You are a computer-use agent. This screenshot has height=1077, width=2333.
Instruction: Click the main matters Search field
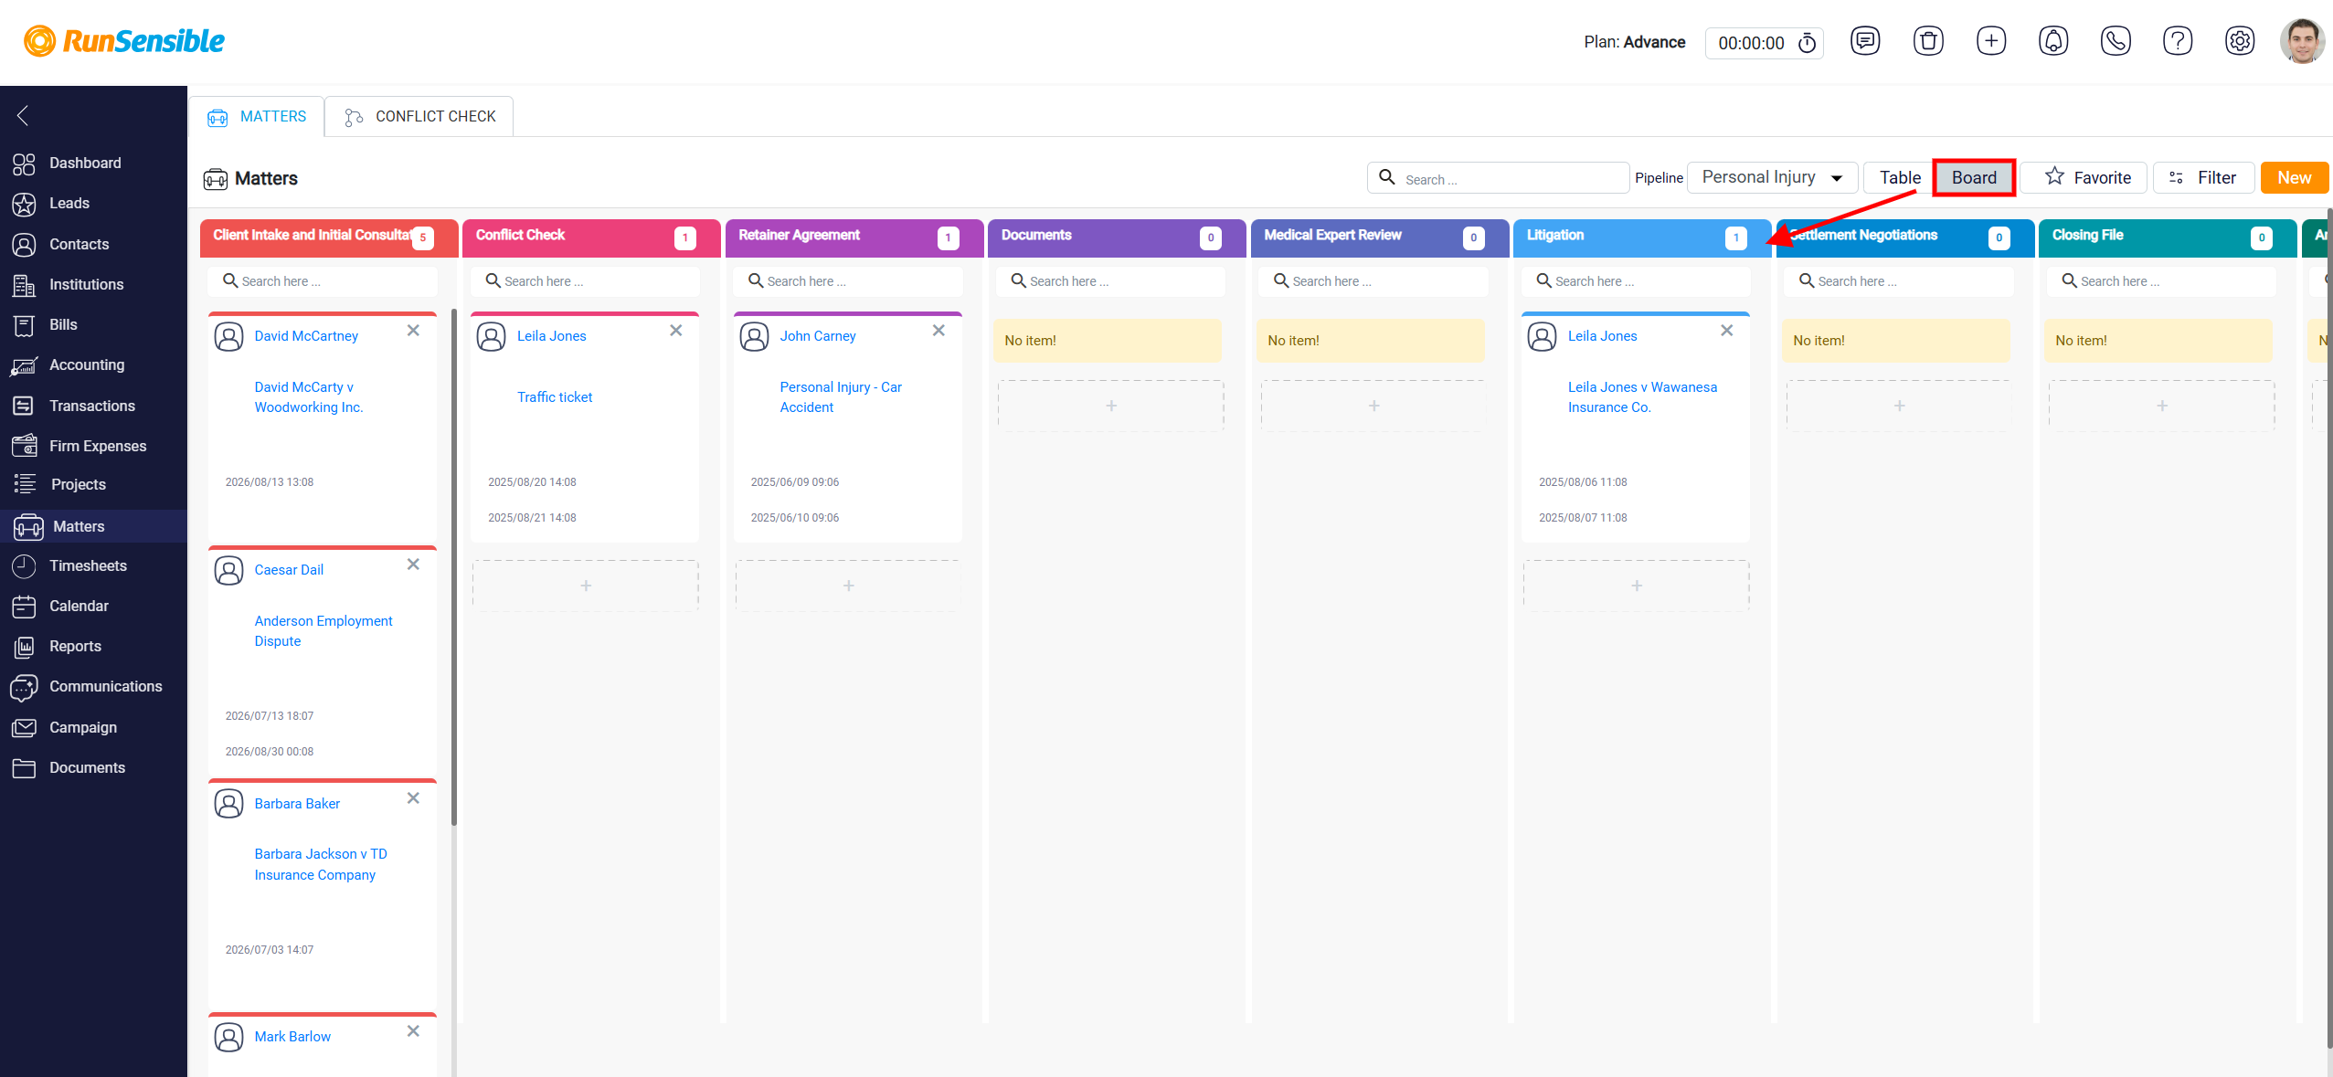tap(1498, 179)
